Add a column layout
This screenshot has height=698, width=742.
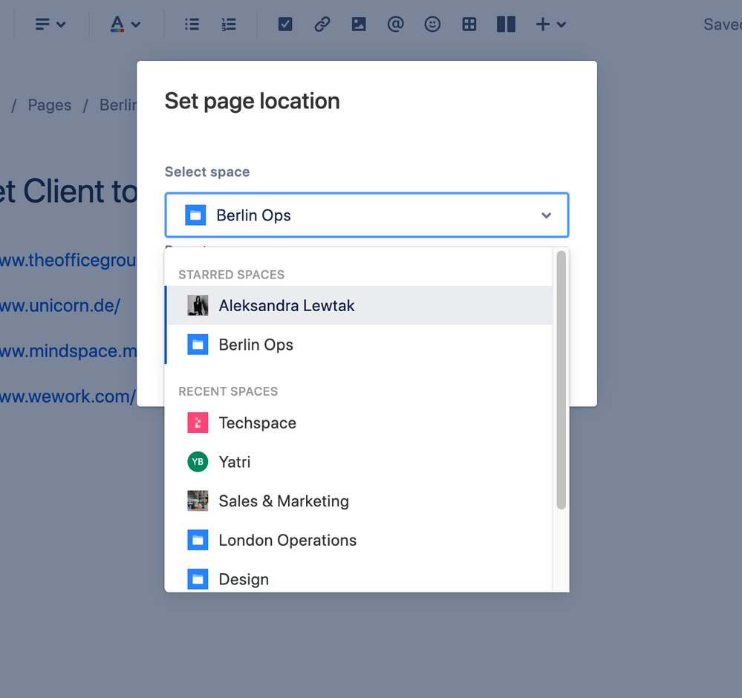[506, 25]
